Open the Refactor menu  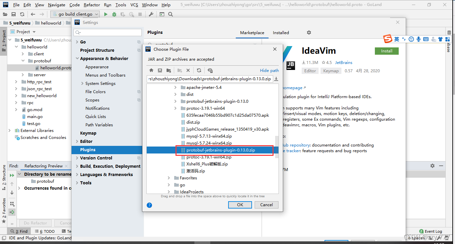coord(92,5)
